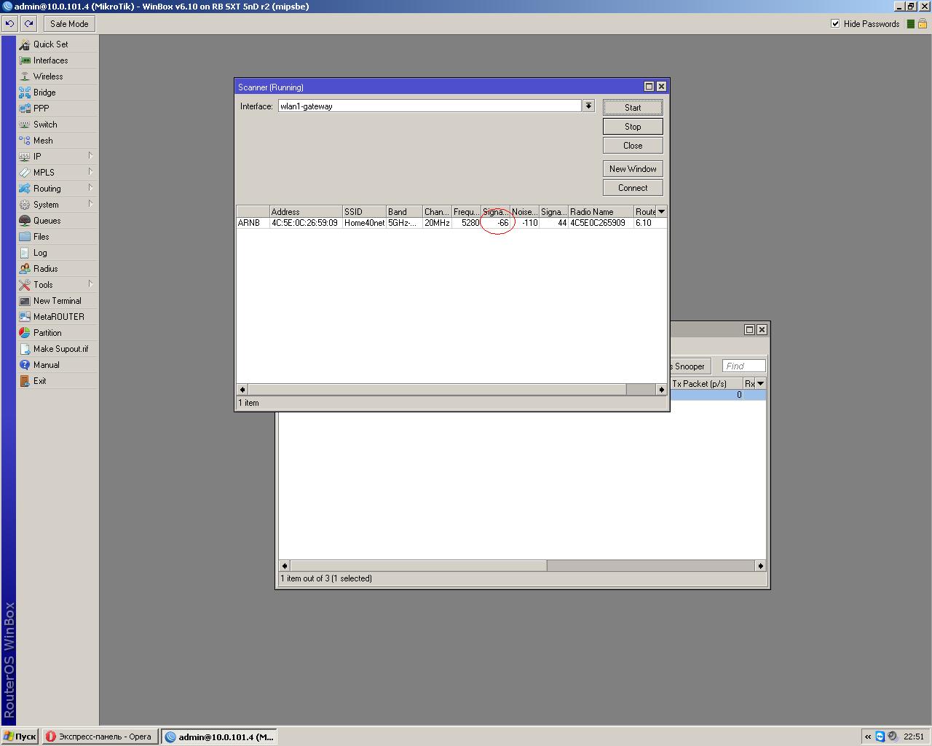Switch to Opera Экспресс-панель taskbar button
The image size is (932, 746).
tap(100, 737)
